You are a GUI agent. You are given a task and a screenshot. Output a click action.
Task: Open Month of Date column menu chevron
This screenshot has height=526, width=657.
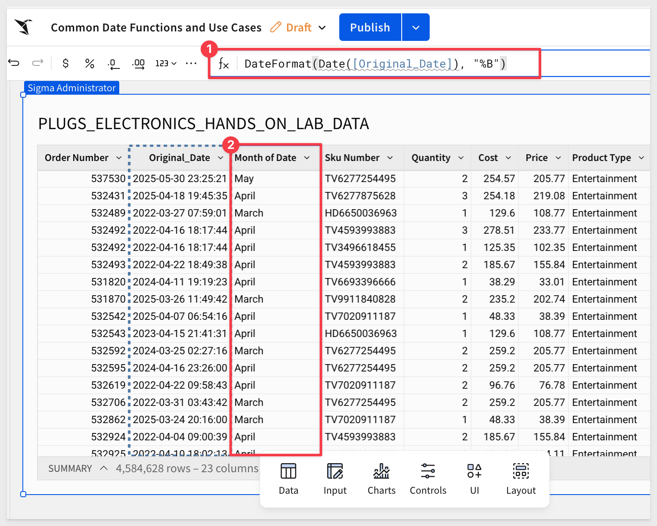pyautogui.click(x=307, y=158)
